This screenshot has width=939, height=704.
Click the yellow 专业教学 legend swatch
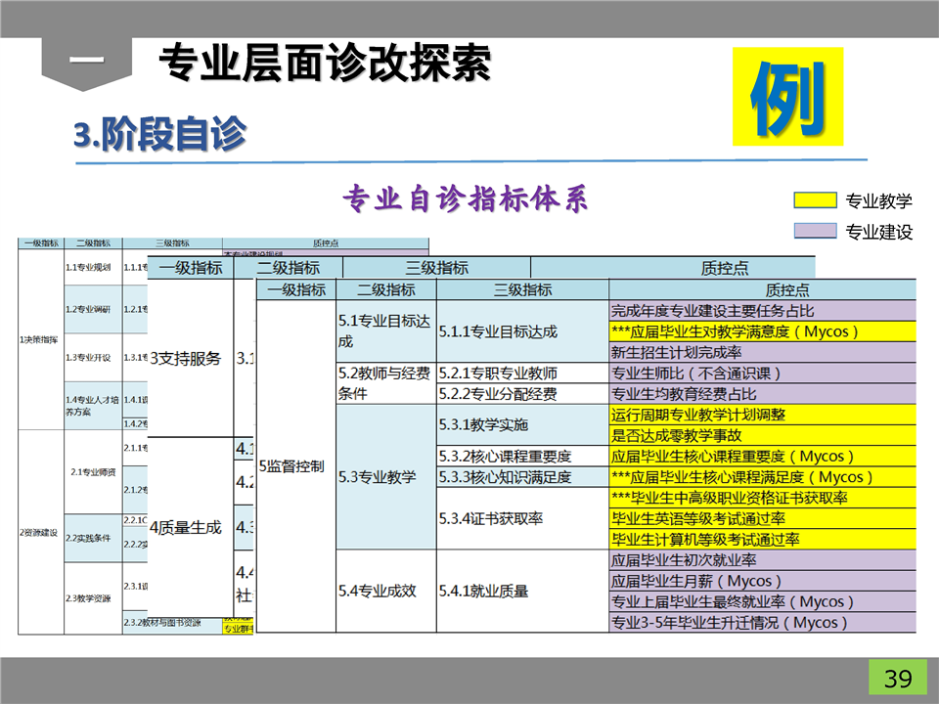[815, 199]
